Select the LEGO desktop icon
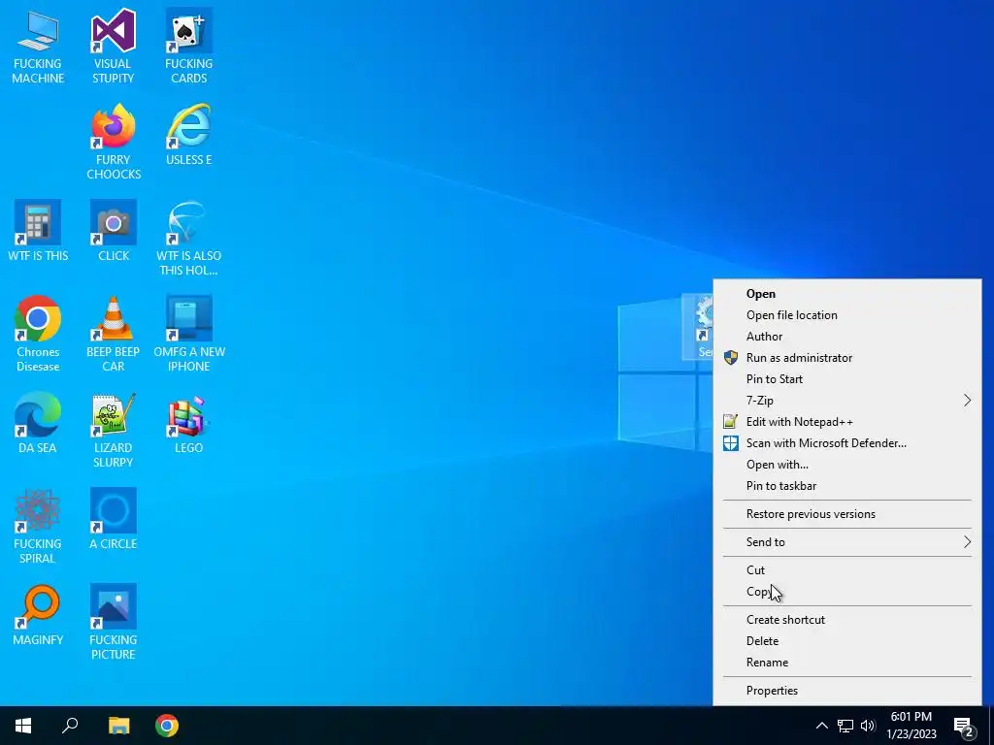 [189, 423]
